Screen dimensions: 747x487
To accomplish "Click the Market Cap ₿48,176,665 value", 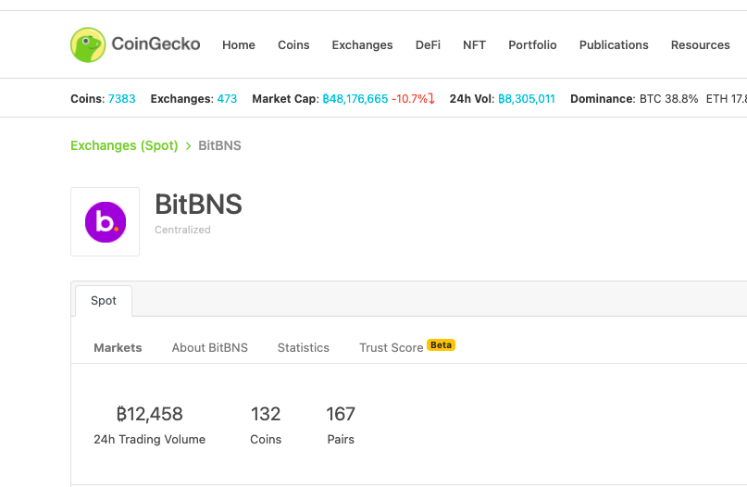I will 355,99.
